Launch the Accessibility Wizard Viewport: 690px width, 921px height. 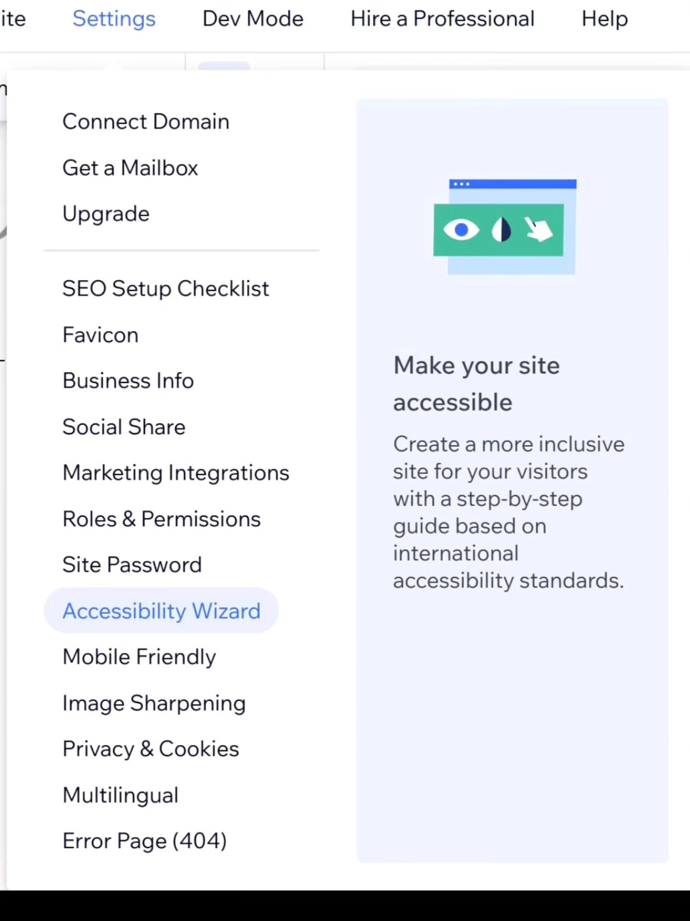[161, 611]
